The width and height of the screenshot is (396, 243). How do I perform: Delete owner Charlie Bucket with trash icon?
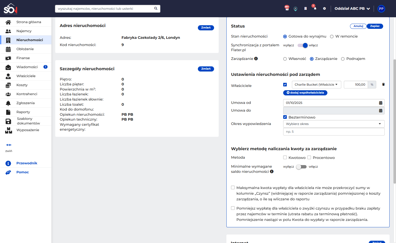point(383,84)
